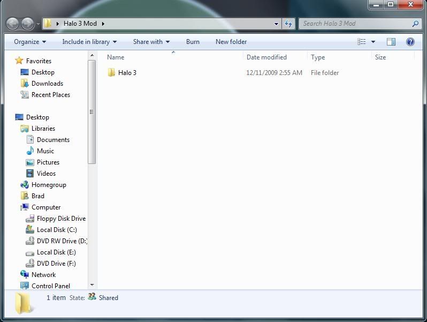This screenshot has height=322, width=427.
Task: Open the Share with menu
Action: click(151, 42)
